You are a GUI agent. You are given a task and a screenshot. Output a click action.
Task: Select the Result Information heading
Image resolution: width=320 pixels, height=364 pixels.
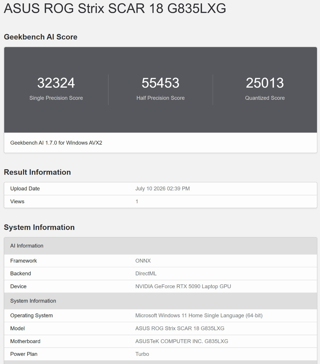[37, 172]
